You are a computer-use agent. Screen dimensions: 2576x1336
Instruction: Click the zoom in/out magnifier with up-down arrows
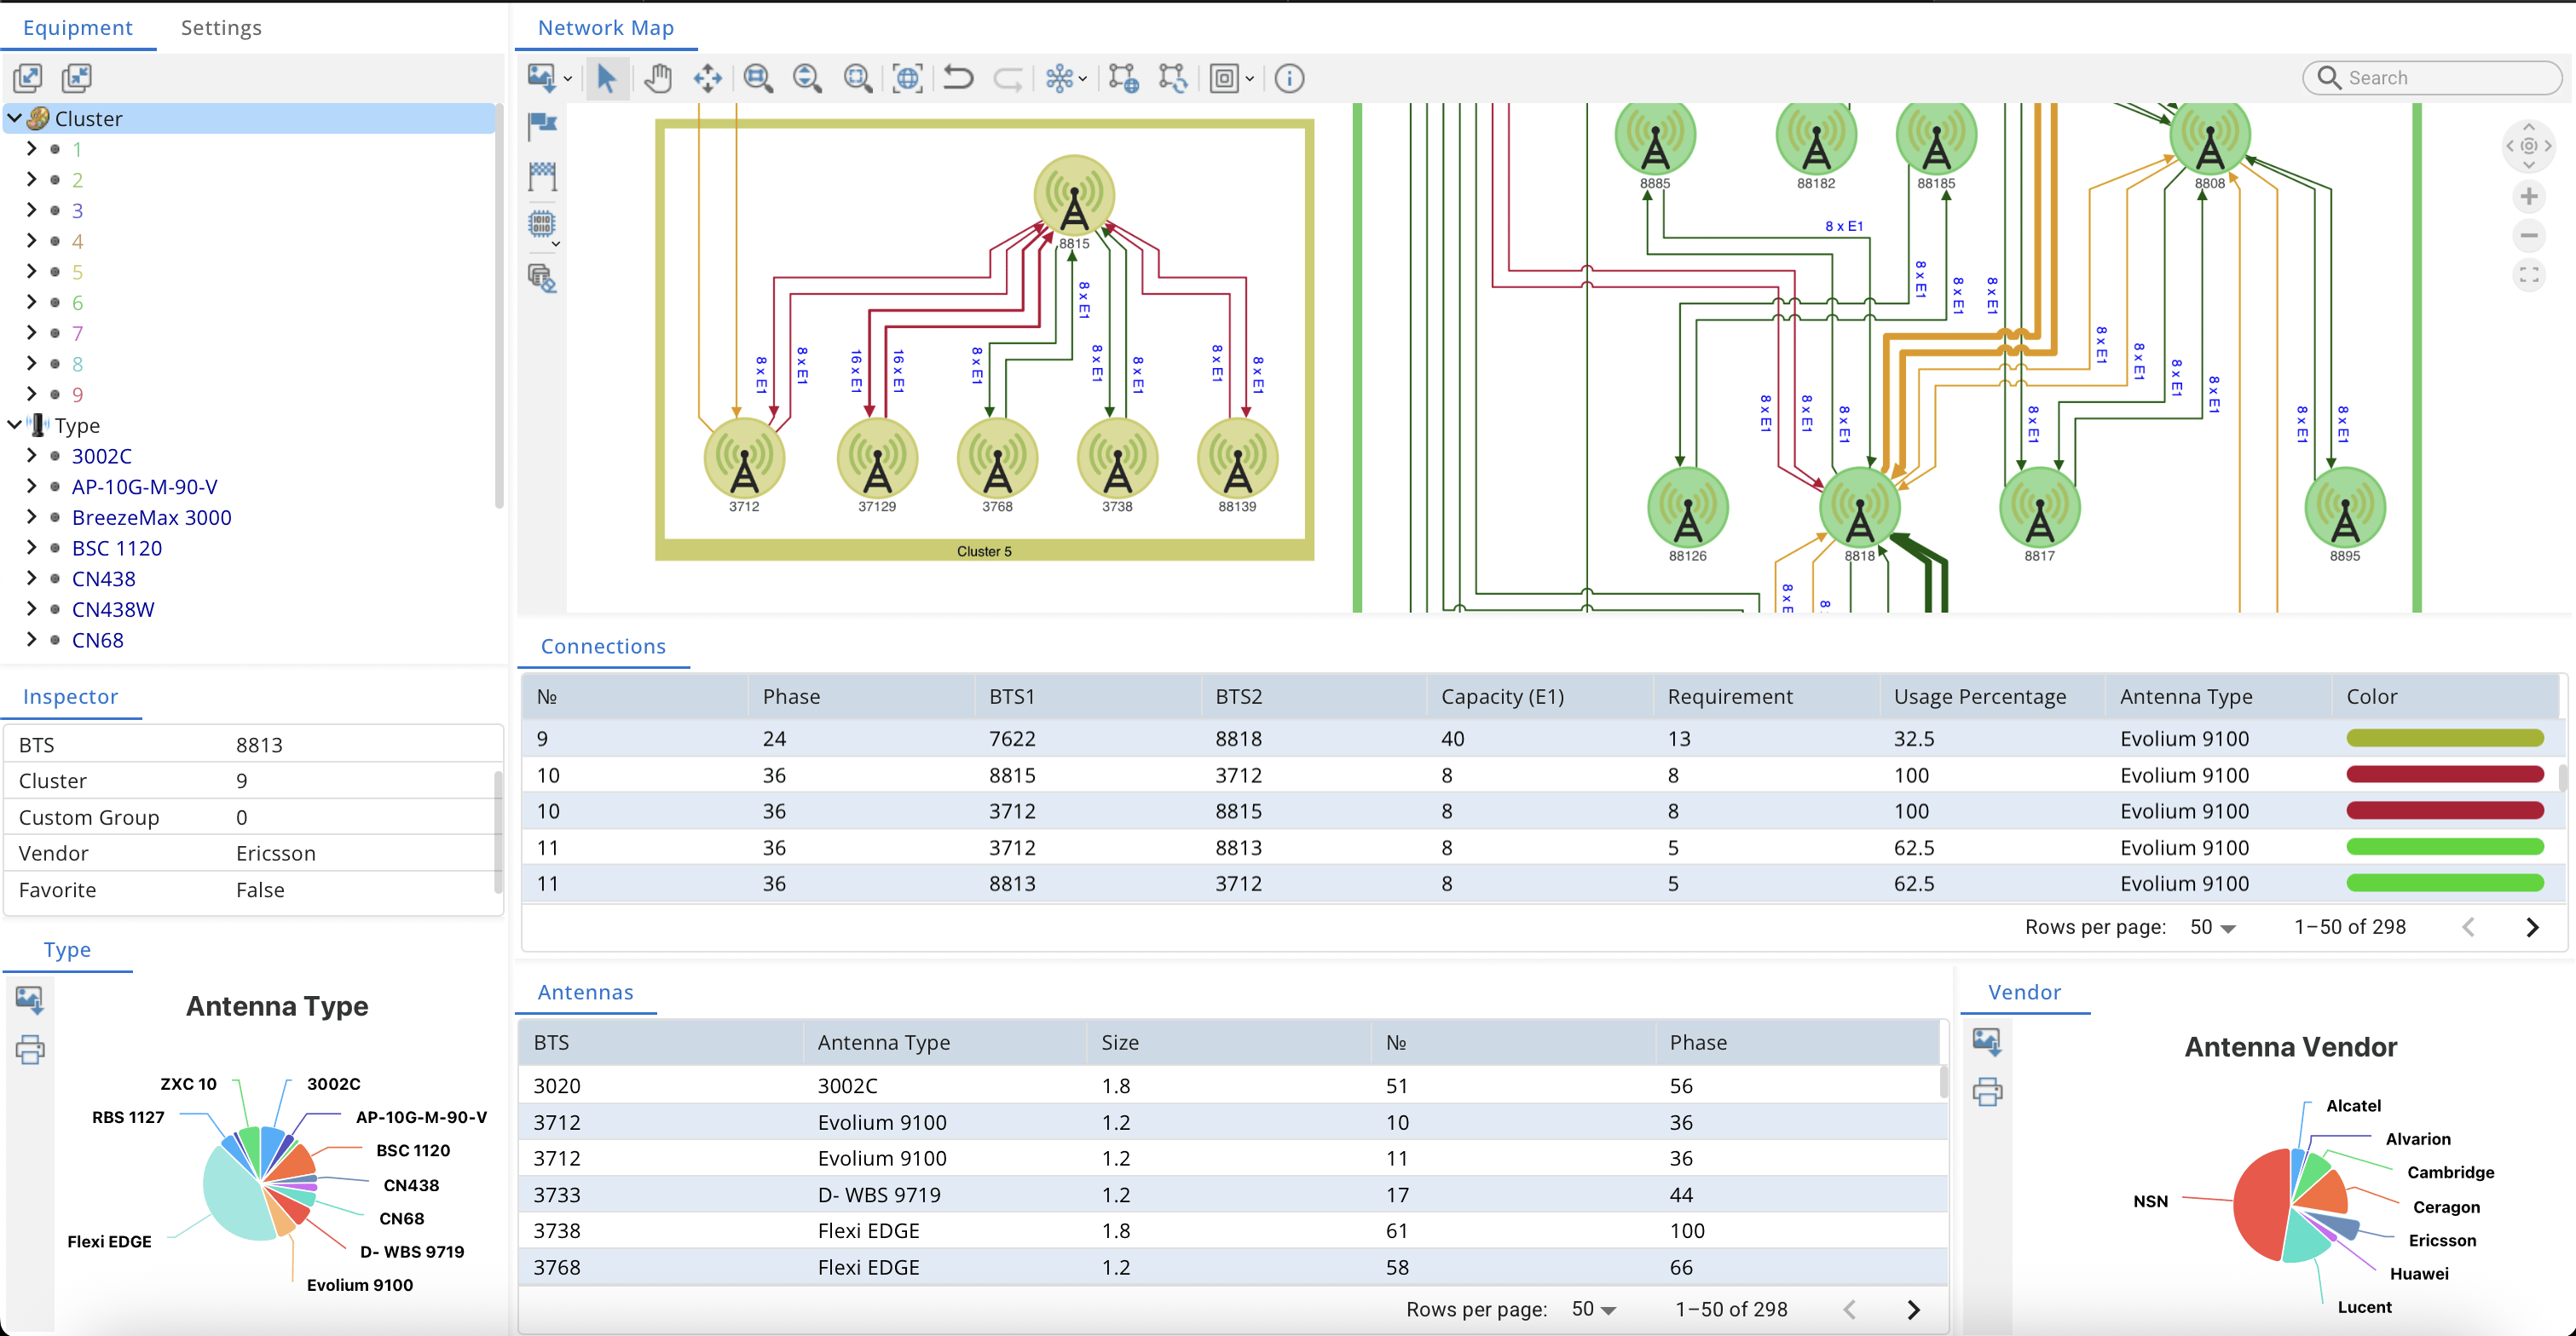807,78
